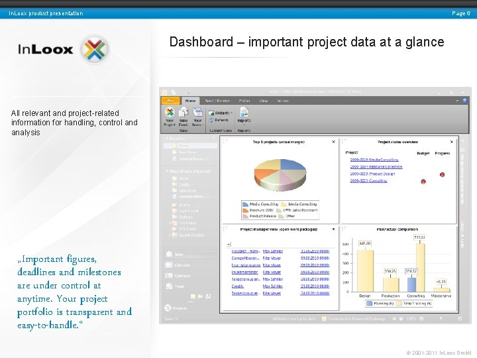Switch to the Folder ribbon tab
Viewport: 477px width, 358px height.
coord(244,101)
